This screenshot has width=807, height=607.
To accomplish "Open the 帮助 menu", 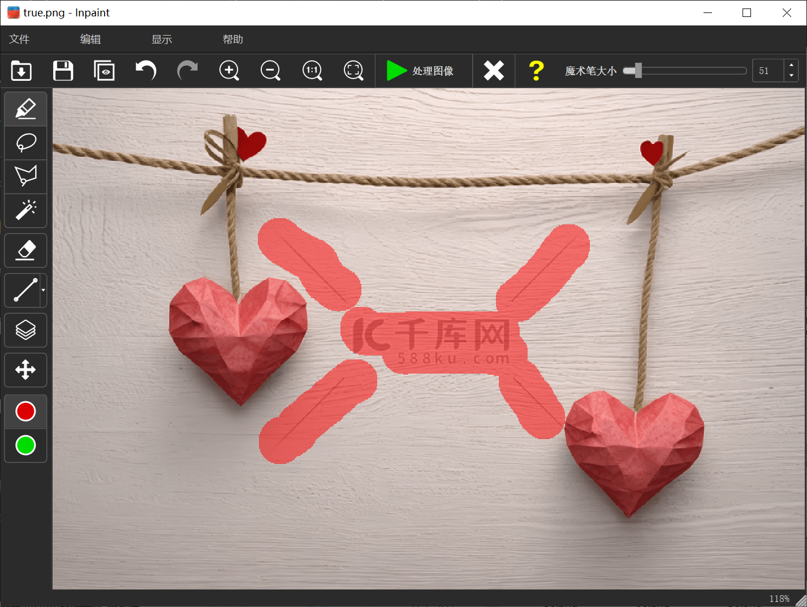I will [x=233, y=39].
